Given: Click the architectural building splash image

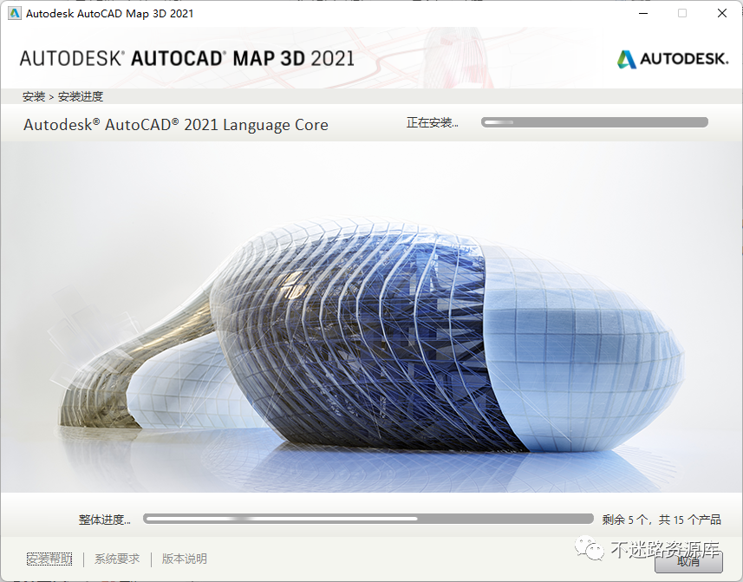Looking at the screenshot, I should pyautogui.click(x=371, y=317).
